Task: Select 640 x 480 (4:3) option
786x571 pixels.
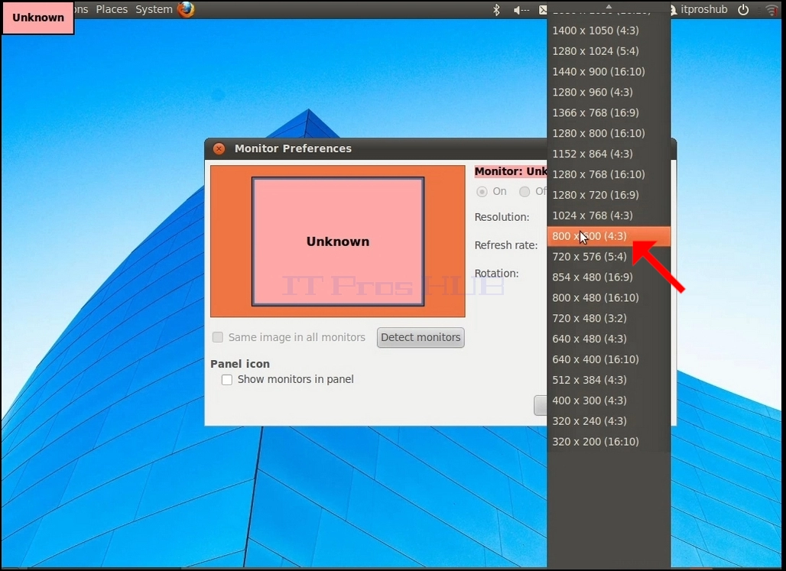Action: click(x=609, y=339)
